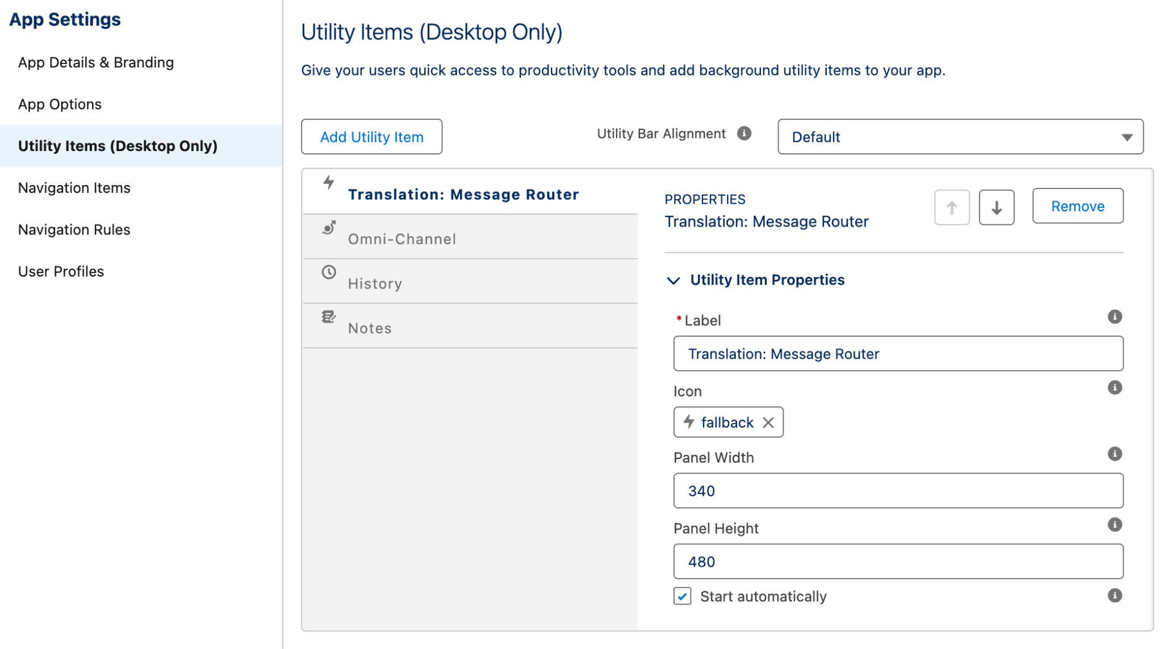
Task: Click the info icon beside Label
Action: [1114, 317]
